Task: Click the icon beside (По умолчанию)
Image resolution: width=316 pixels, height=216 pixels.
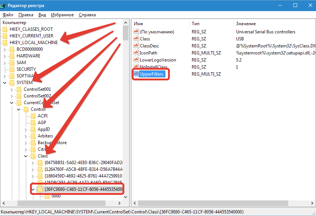Action: pyautogui.click(x=136, y=32)
